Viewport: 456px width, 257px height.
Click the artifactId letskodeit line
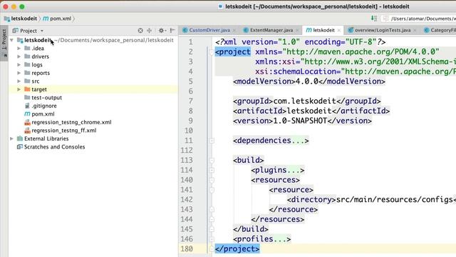(x=311, y=111)
